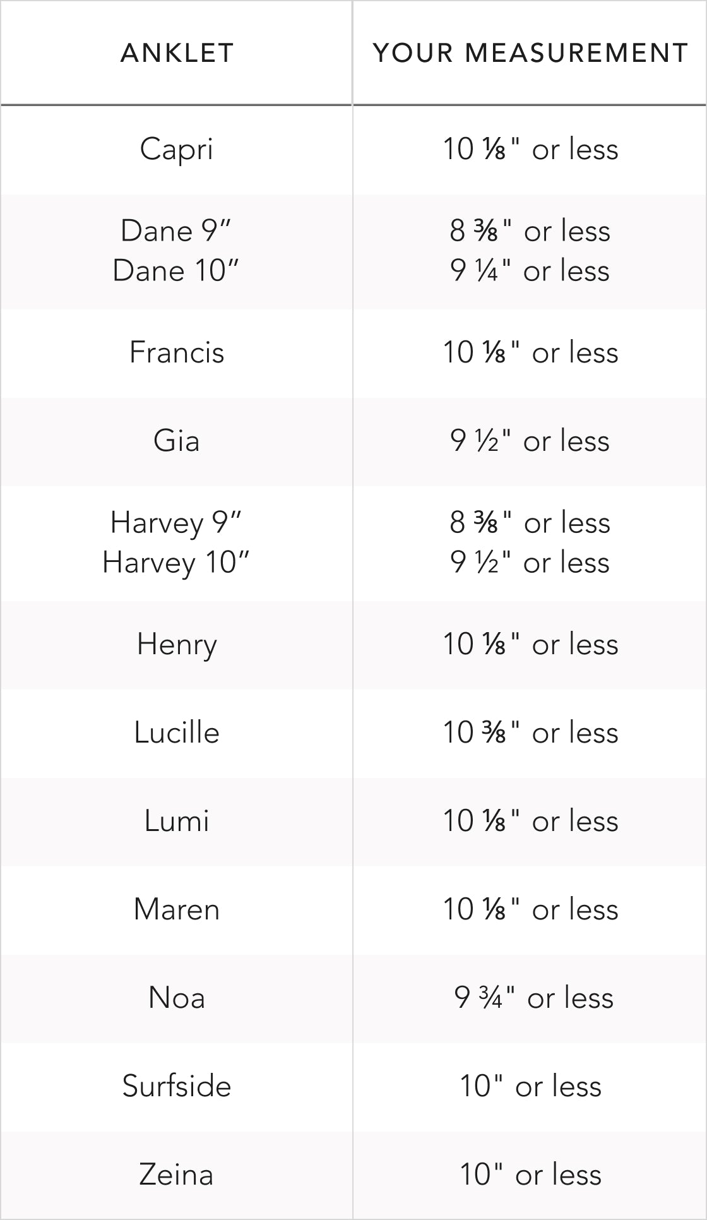Click the measurement value for Surfside
Viewport: 707px width, 1220px height.
pos(530,1086)
